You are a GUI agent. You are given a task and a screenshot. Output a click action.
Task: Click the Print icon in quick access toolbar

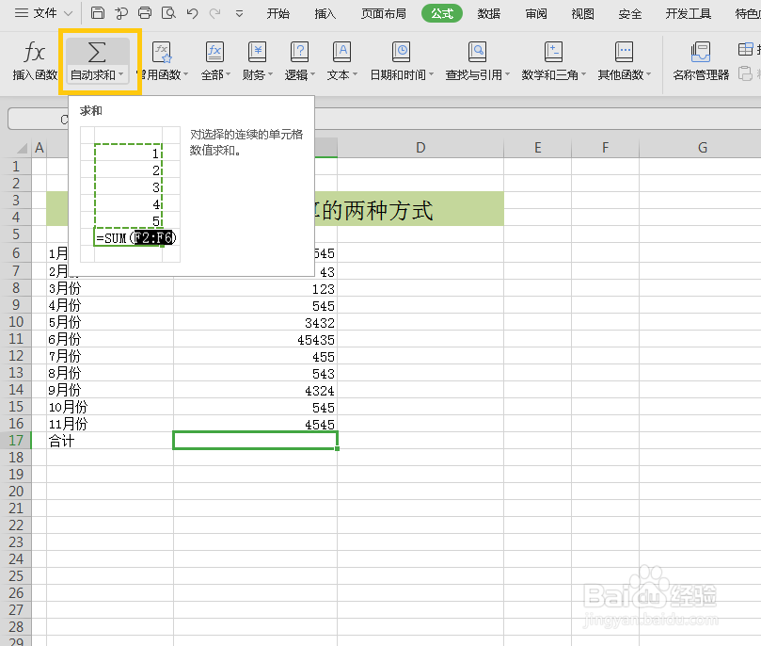tap(144, 13)
